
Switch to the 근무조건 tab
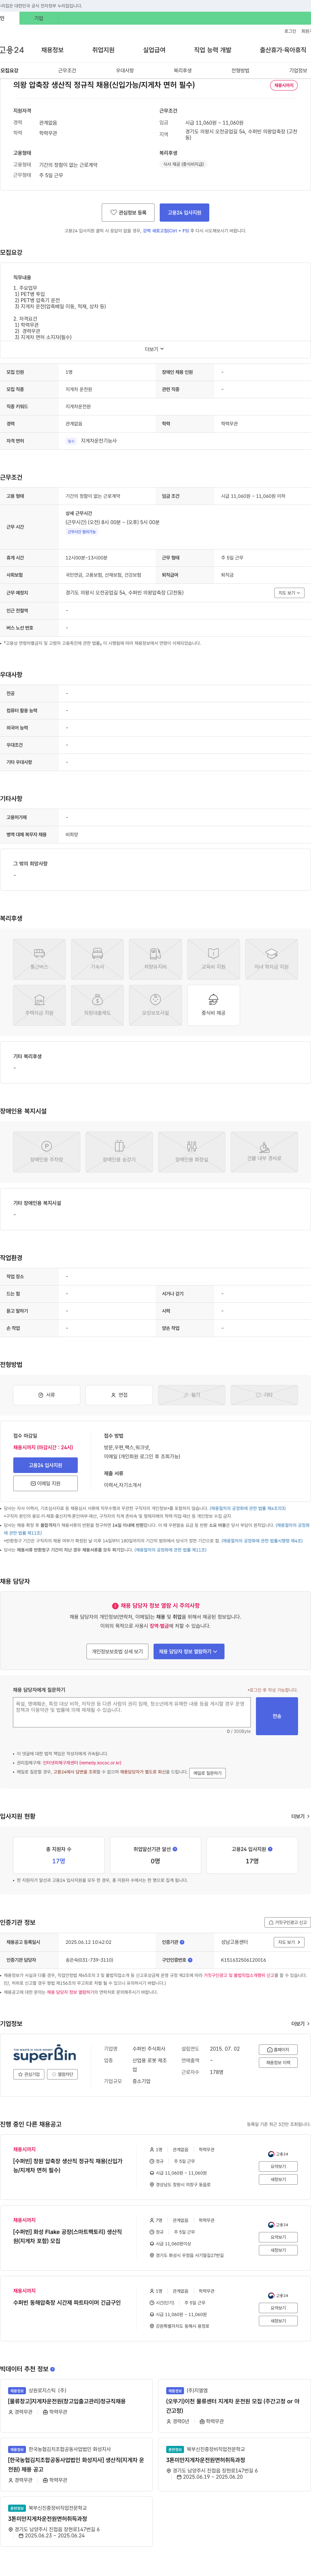click(67, 71)
